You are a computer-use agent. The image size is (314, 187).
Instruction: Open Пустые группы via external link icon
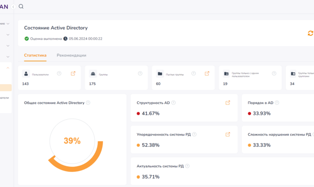click(207, 73)
